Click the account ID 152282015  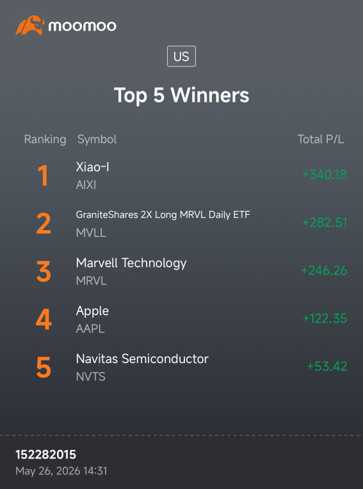point(46,454)
